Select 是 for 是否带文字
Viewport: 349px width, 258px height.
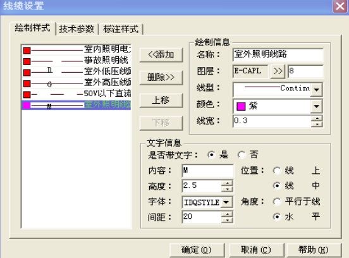[211, 155]
